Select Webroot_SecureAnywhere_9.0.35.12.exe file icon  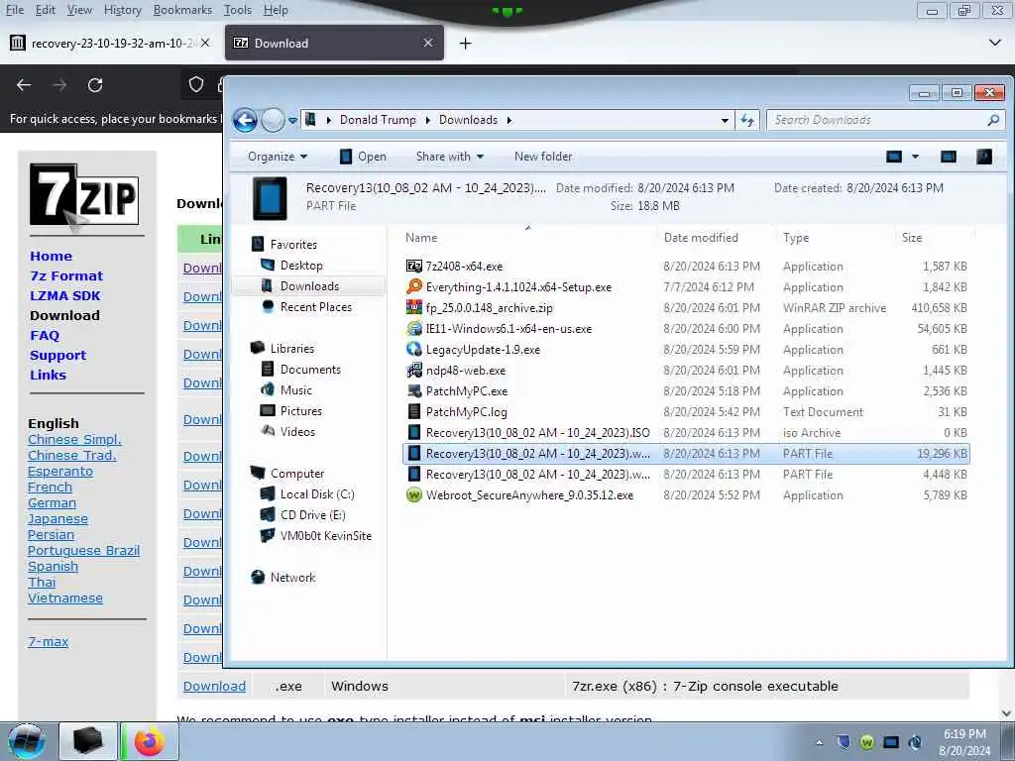414,495
